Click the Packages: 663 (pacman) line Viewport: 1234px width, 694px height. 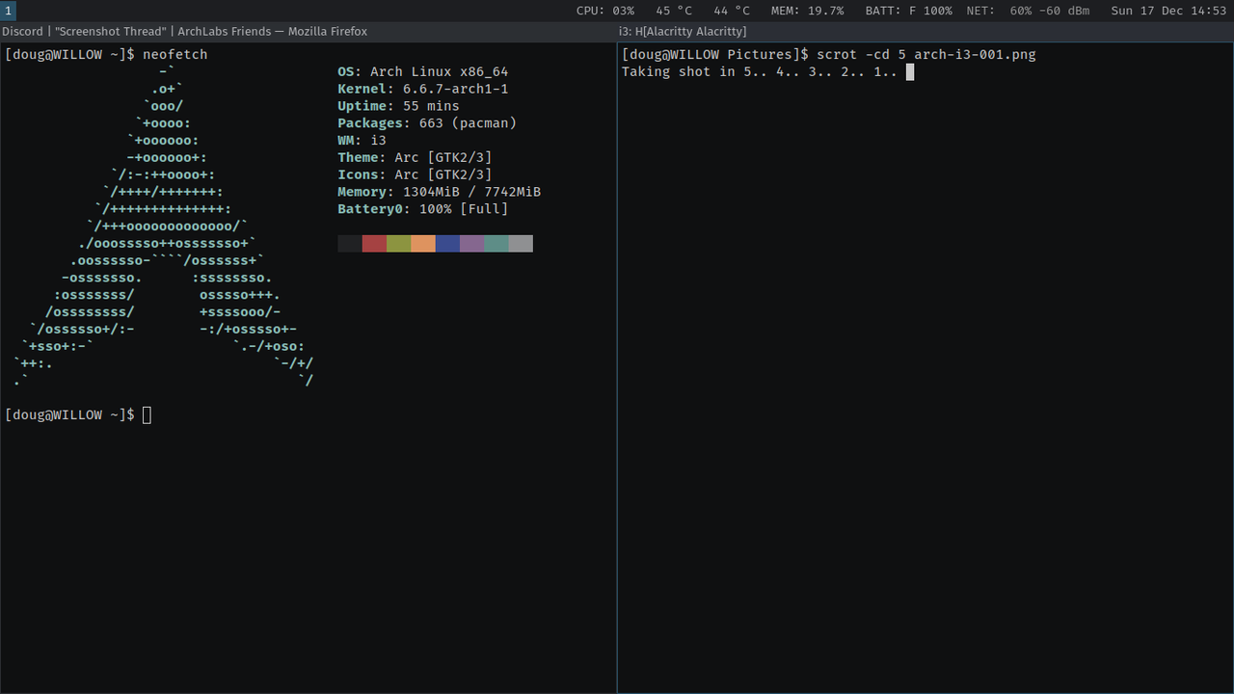coord(427,123)
